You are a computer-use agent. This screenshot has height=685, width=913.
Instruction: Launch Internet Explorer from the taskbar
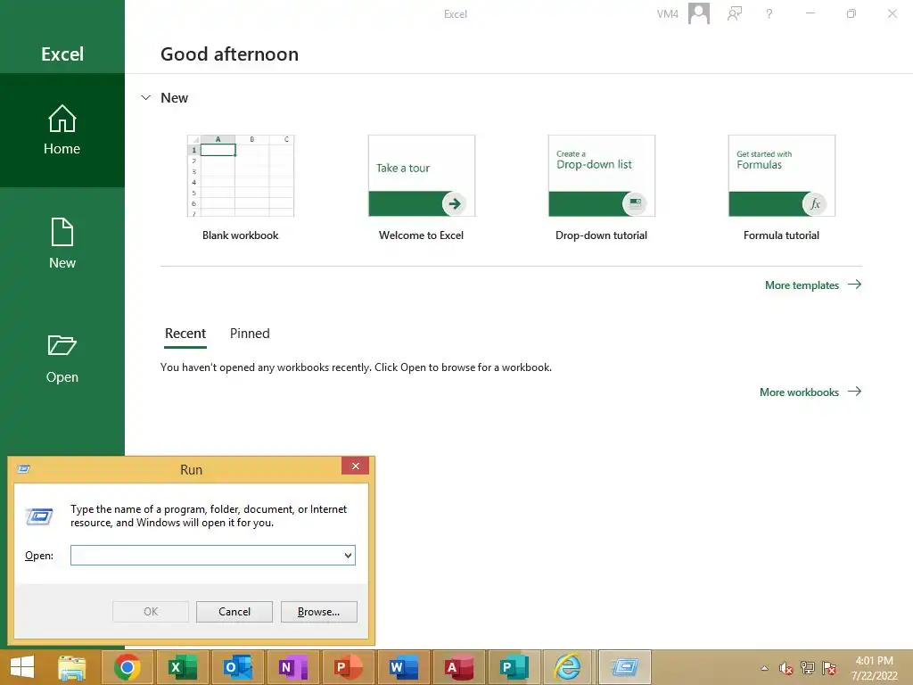(x=568, y=667)
